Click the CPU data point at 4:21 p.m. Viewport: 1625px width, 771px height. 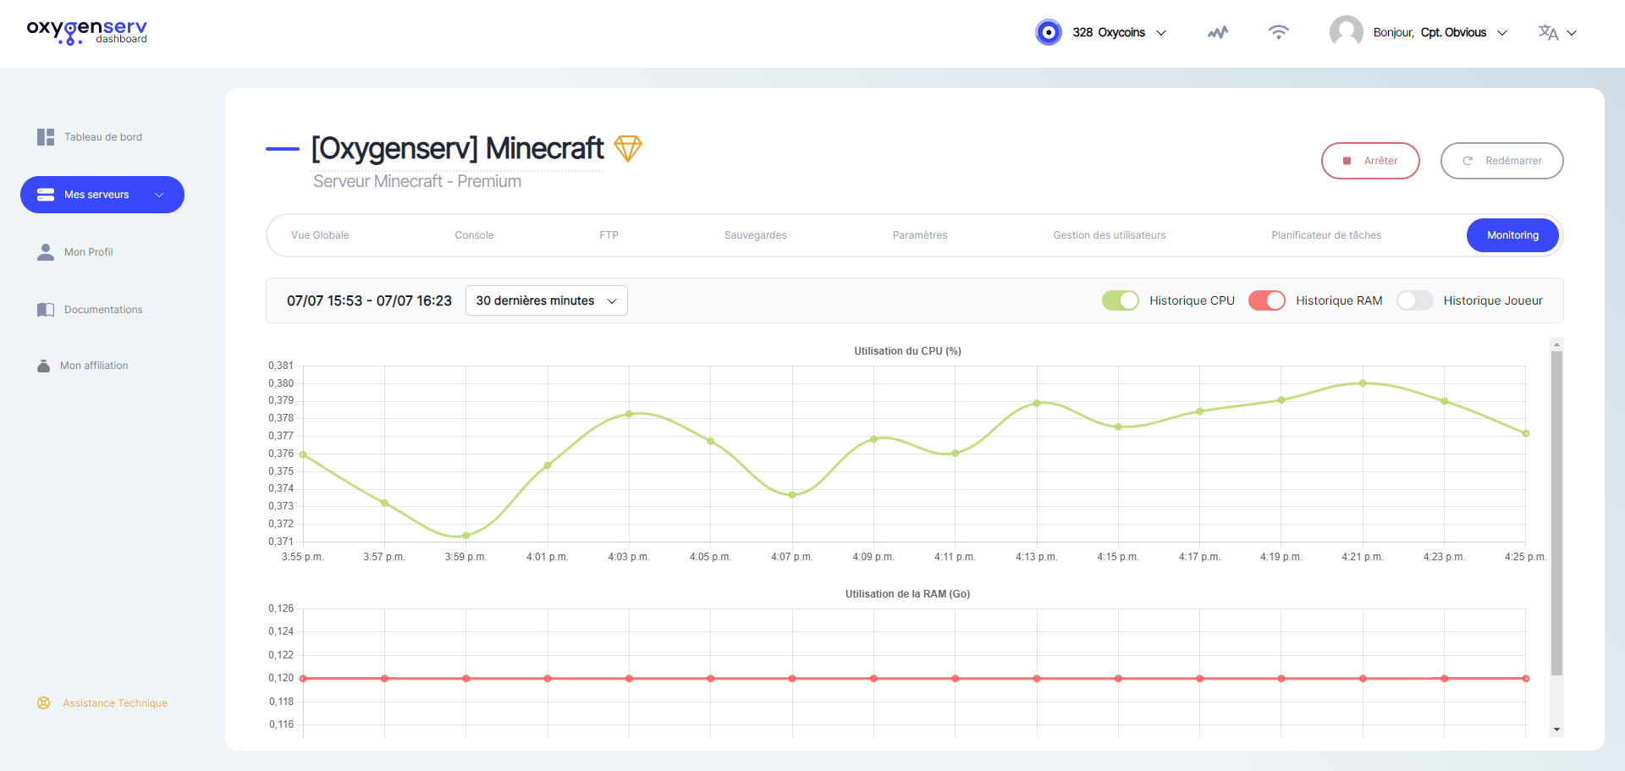(x=1363, y=383)
